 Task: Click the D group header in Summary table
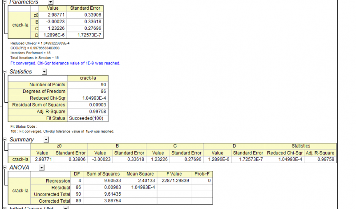(234, 146)
